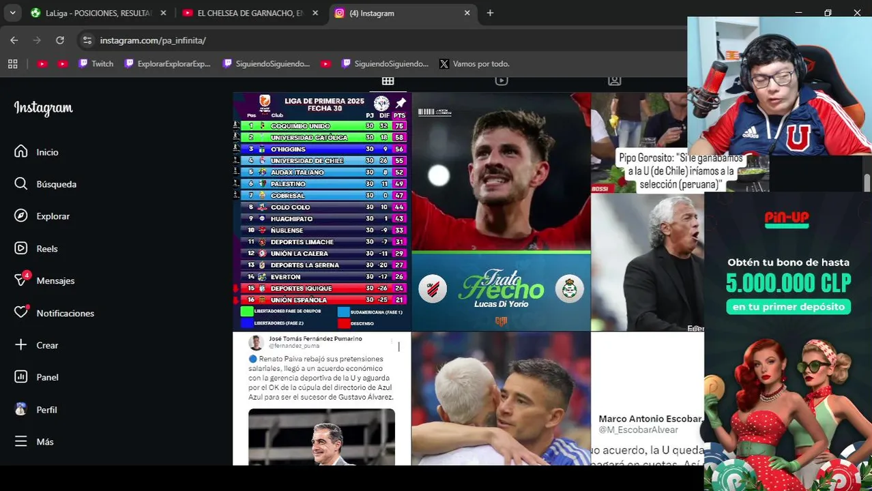Open Búsqueda magnifier icon in sidebar
Image resolution: width=872 pixels, height=491 pixels.
(x=21, y=183)
